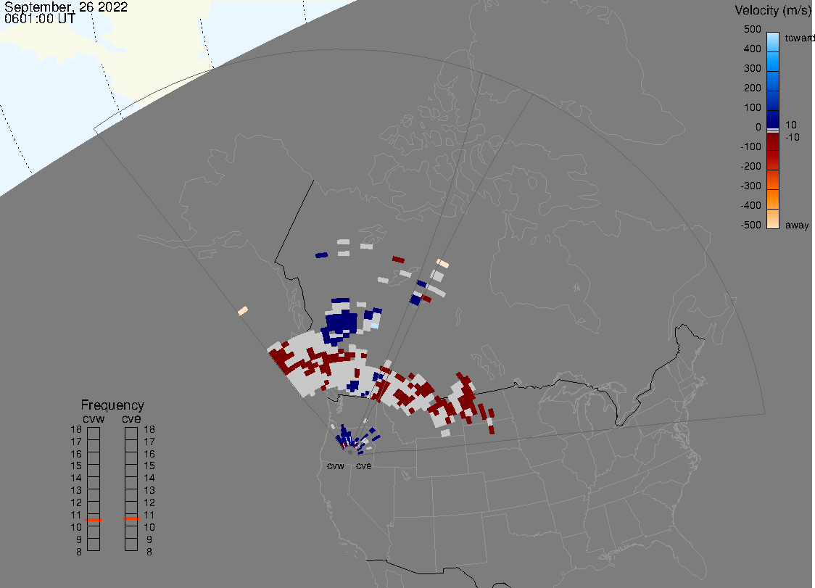Click the '300' velocity scale label

coord(752,69)
